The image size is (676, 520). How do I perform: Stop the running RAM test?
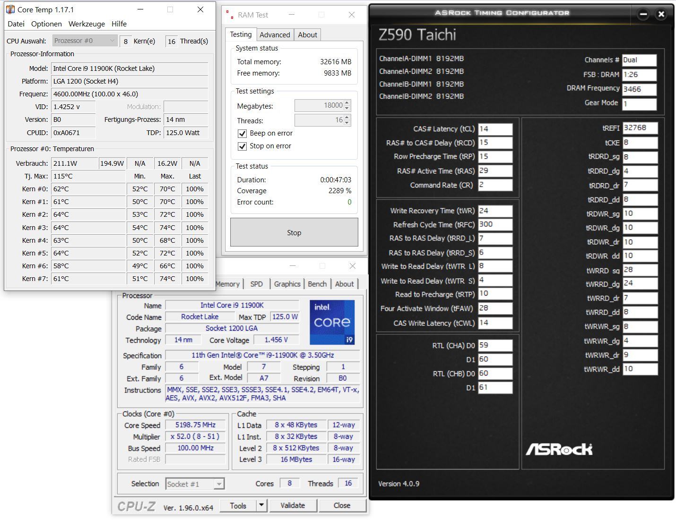(294, 232)
